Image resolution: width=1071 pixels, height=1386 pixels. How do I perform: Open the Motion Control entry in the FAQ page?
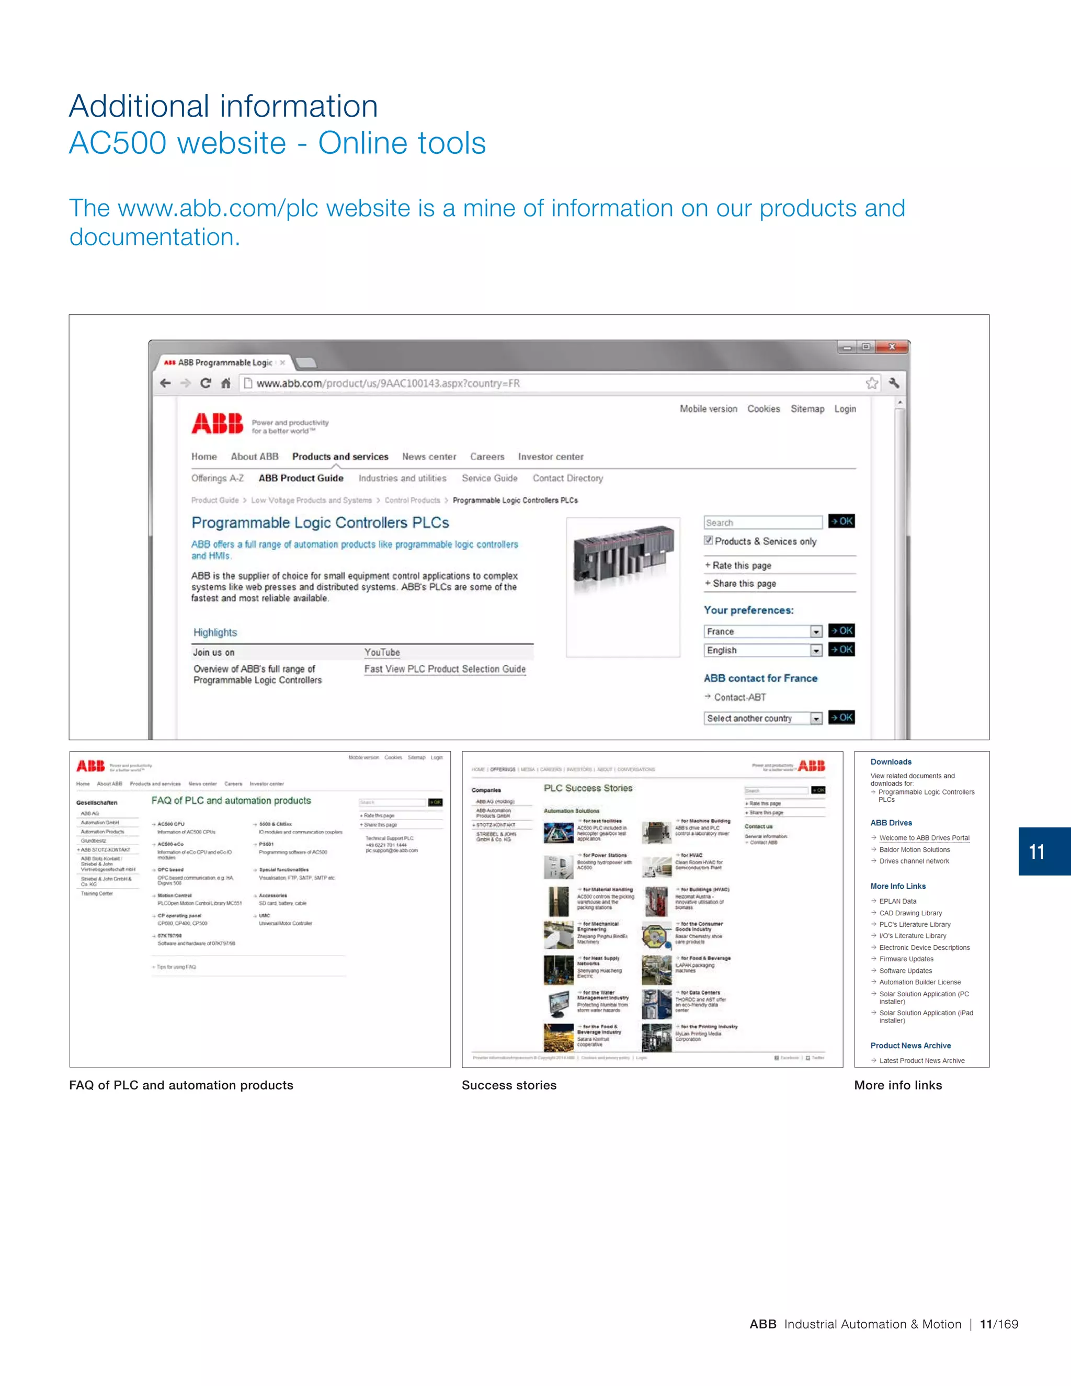point(175,895)
